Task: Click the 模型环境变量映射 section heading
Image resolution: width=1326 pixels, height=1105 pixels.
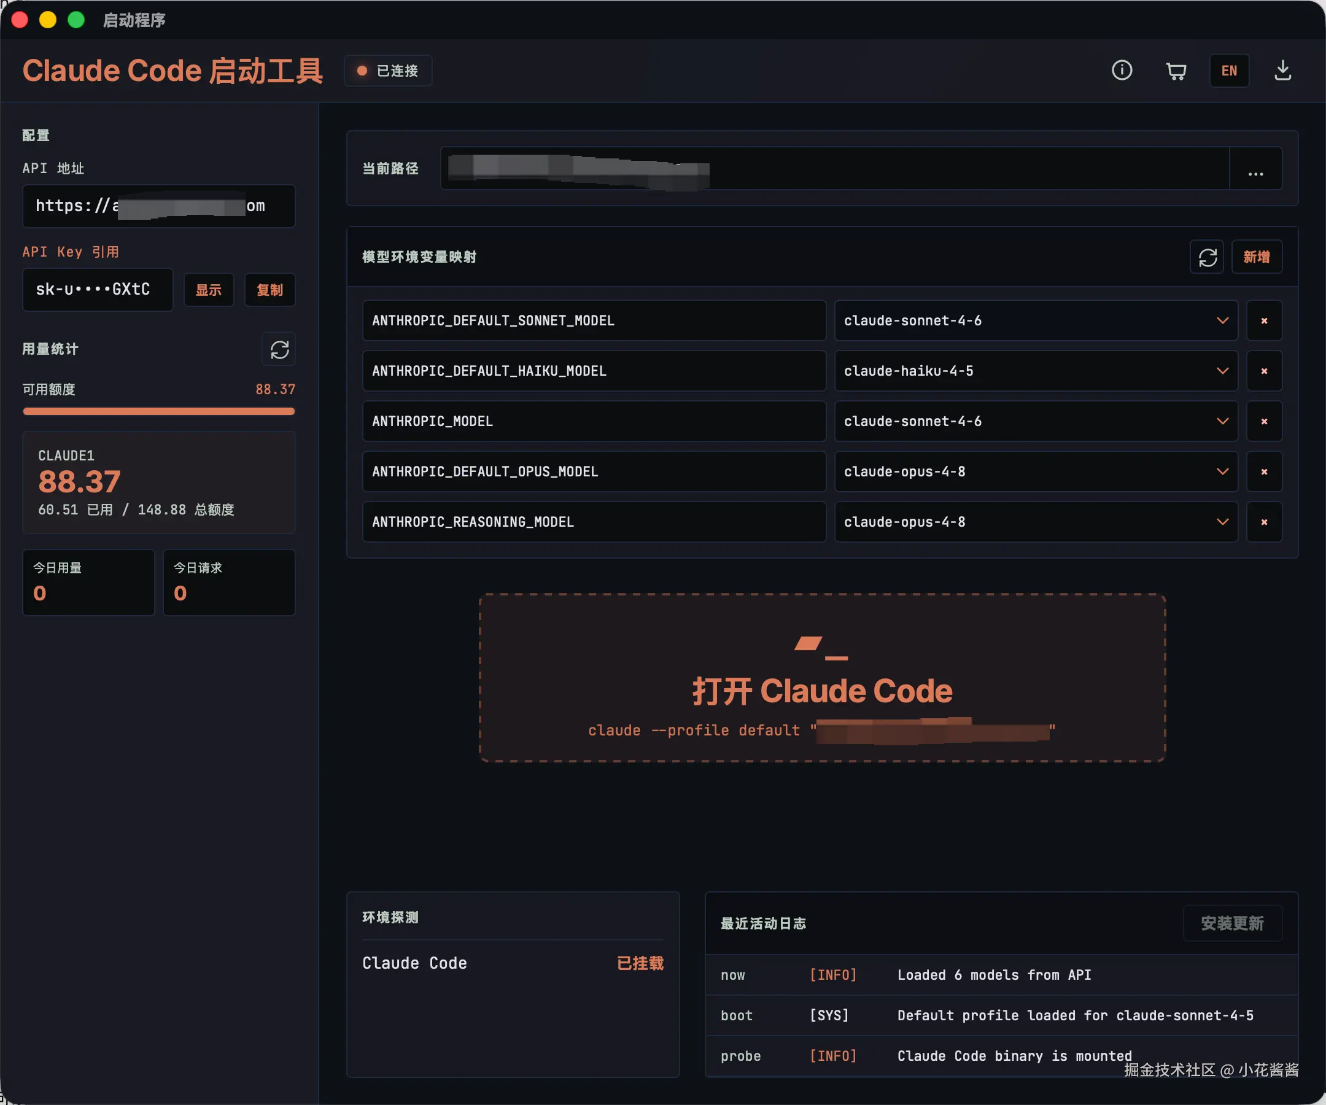Action: click(x=419, y=257)
